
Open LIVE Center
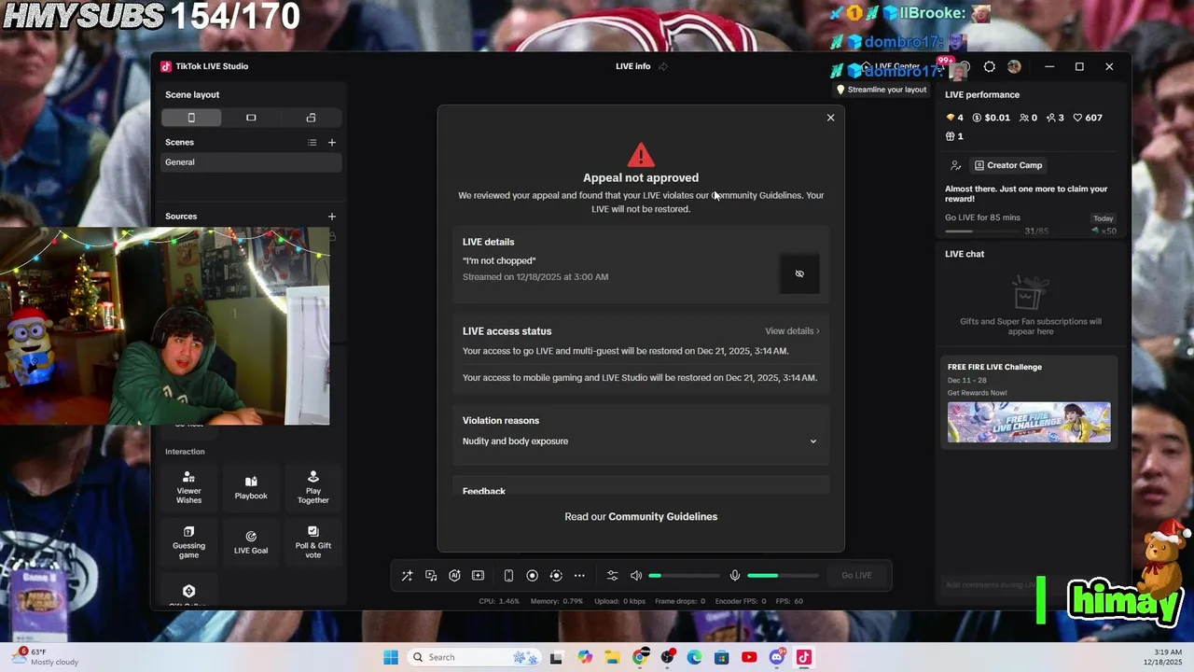coord(891,66)
